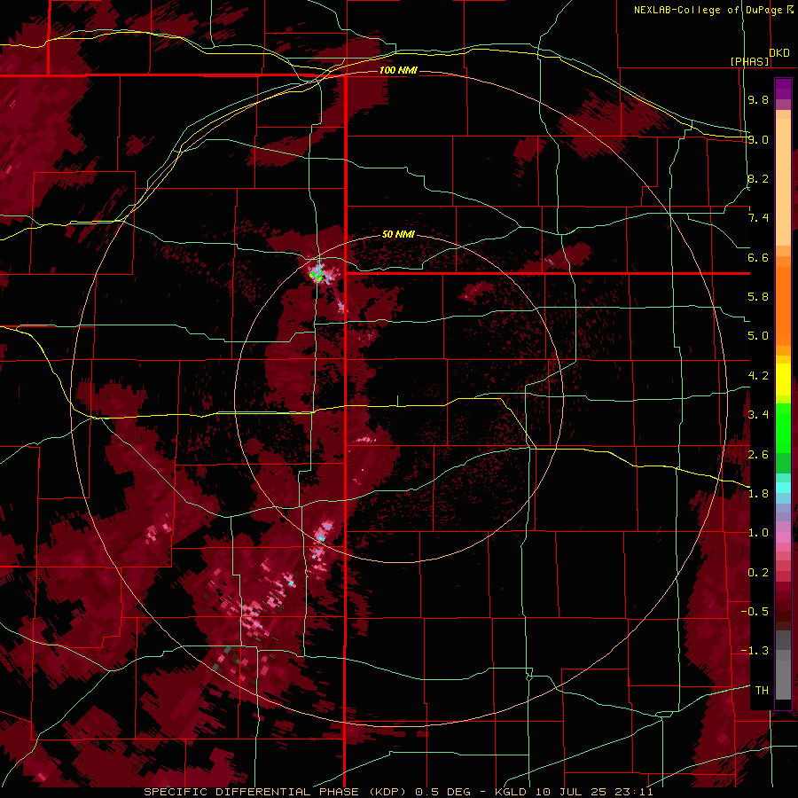Click the [PHAS] label above color scale

(x=749, y=61)
